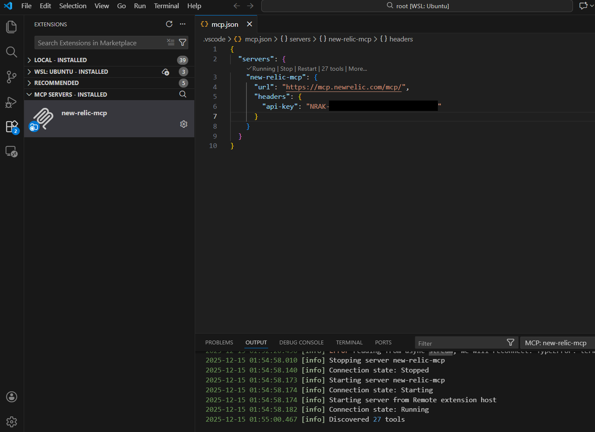This screenshot has width=595, height=432.
Task: Toggle the Extensions search filter funnel
Action: [183, 42]
